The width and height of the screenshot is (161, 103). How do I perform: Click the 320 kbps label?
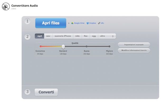pyautogui.click(x=109, y=54)
